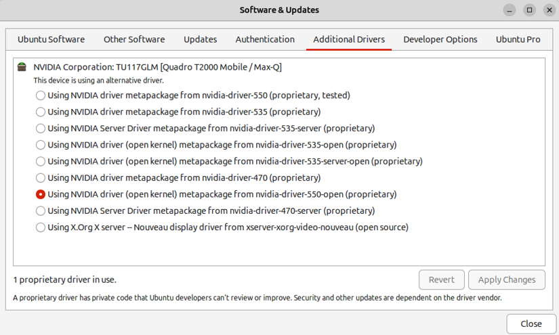Switch to the Ubuntu Pro tab
This screenshot has width=559, height=335.
coord(518,39)
